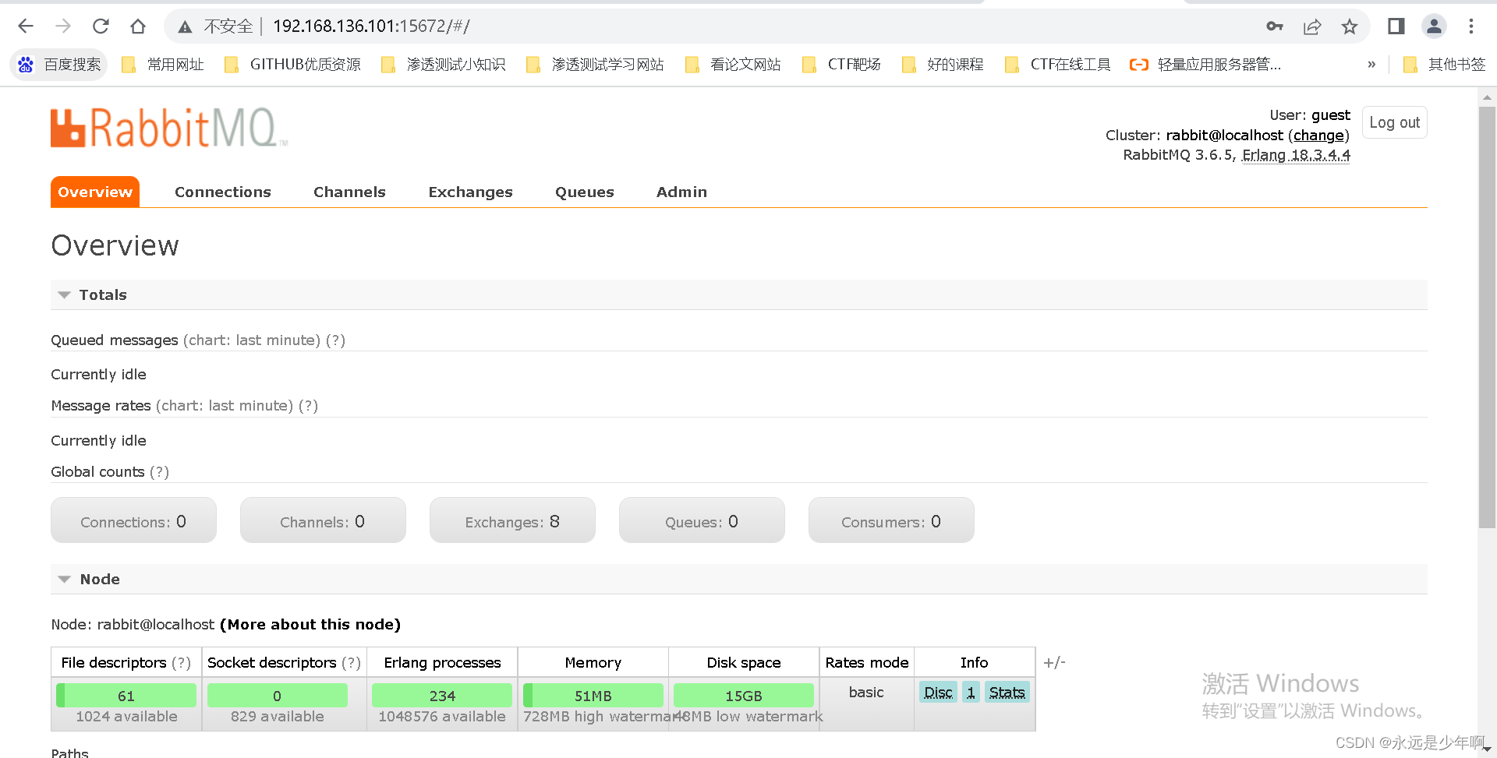The image size is (1497, 758).
Task: Click the RabbitMQ logo
Action: point(169,128)
